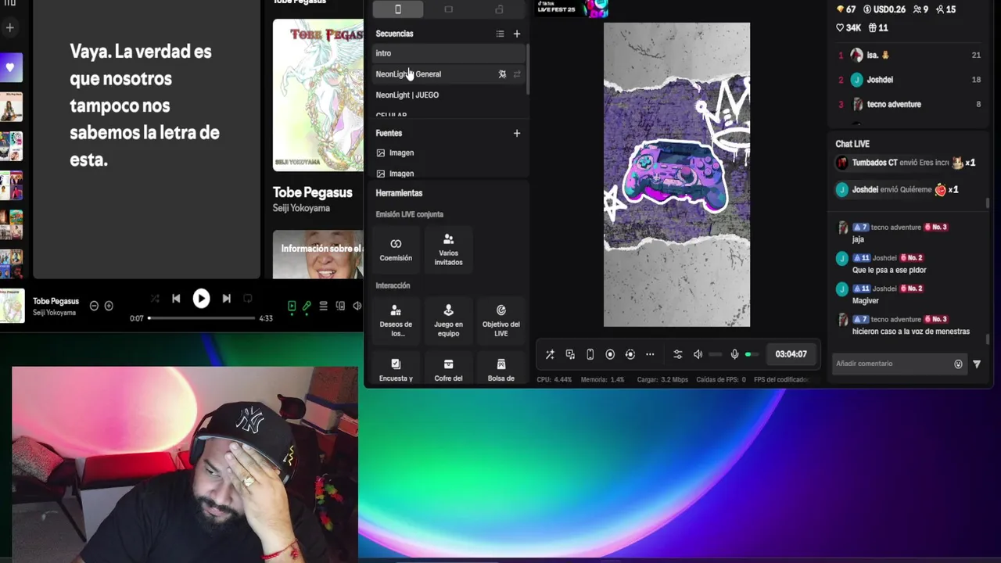Open Liked Songs heart playlist in Spotify sidebar

[x=10, y=67]
